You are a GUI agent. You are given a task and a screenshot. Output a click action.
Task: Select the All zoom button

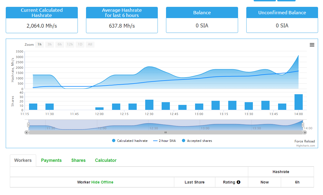[90, 45]
